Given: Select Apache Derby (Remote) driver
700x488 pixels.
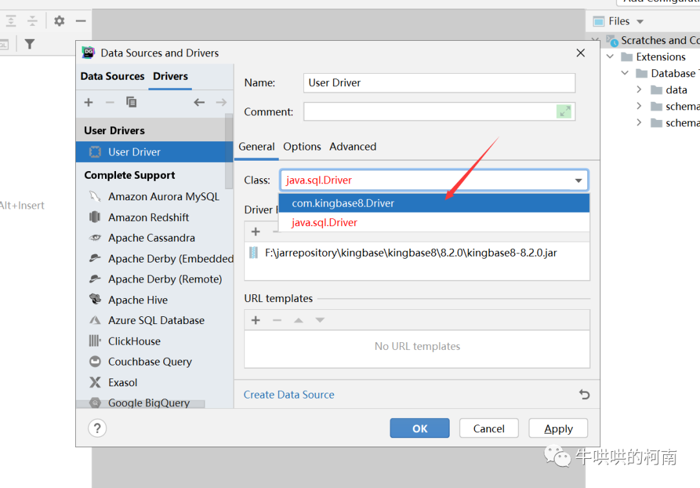Looking at the screenshot, I should [x=154, y=279].
